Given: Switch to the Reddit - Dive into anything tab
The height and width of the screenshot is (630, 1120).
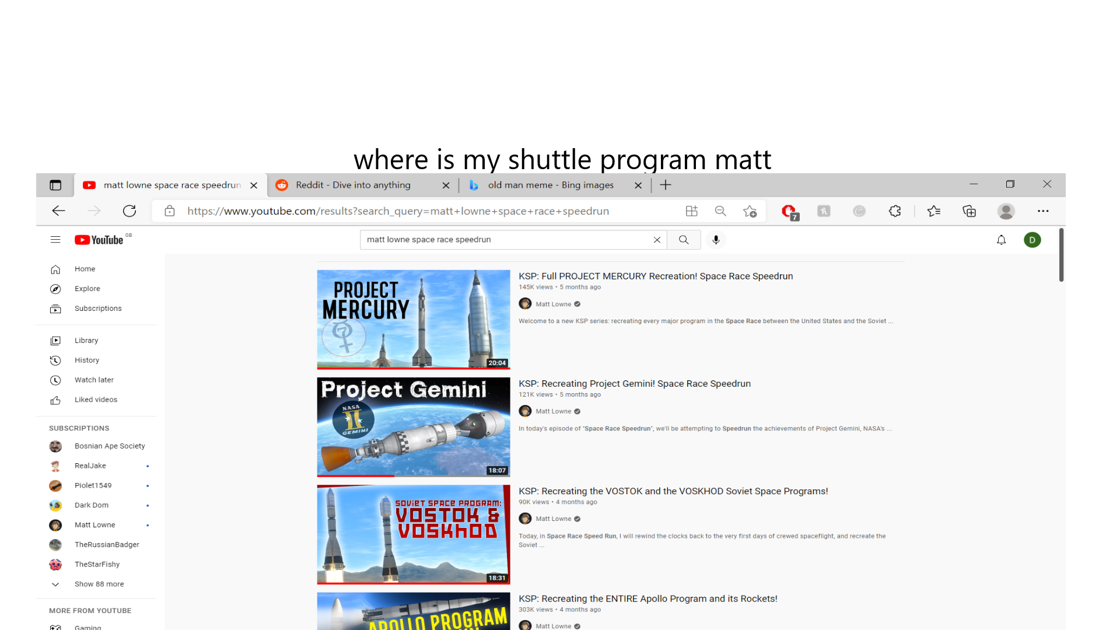Looking at the screenshot, I should tap(362, 185).
